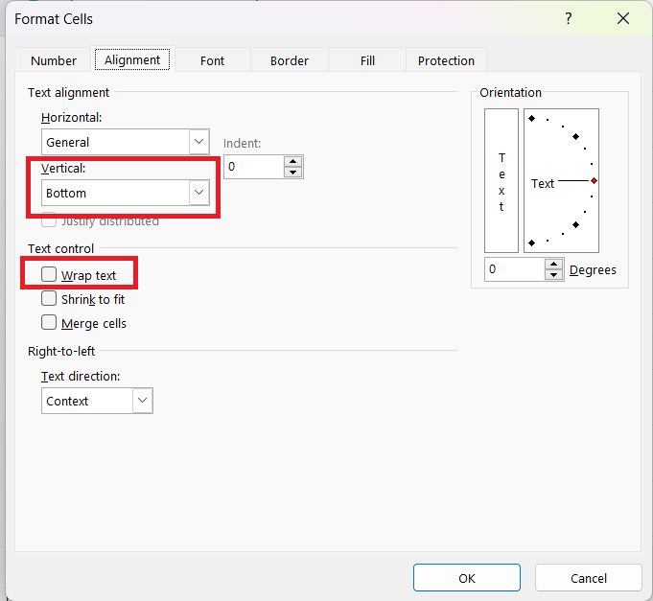Click the Context text direction combo box
The width and height of the screenshot is (653, 601).
tap(97, 401)
